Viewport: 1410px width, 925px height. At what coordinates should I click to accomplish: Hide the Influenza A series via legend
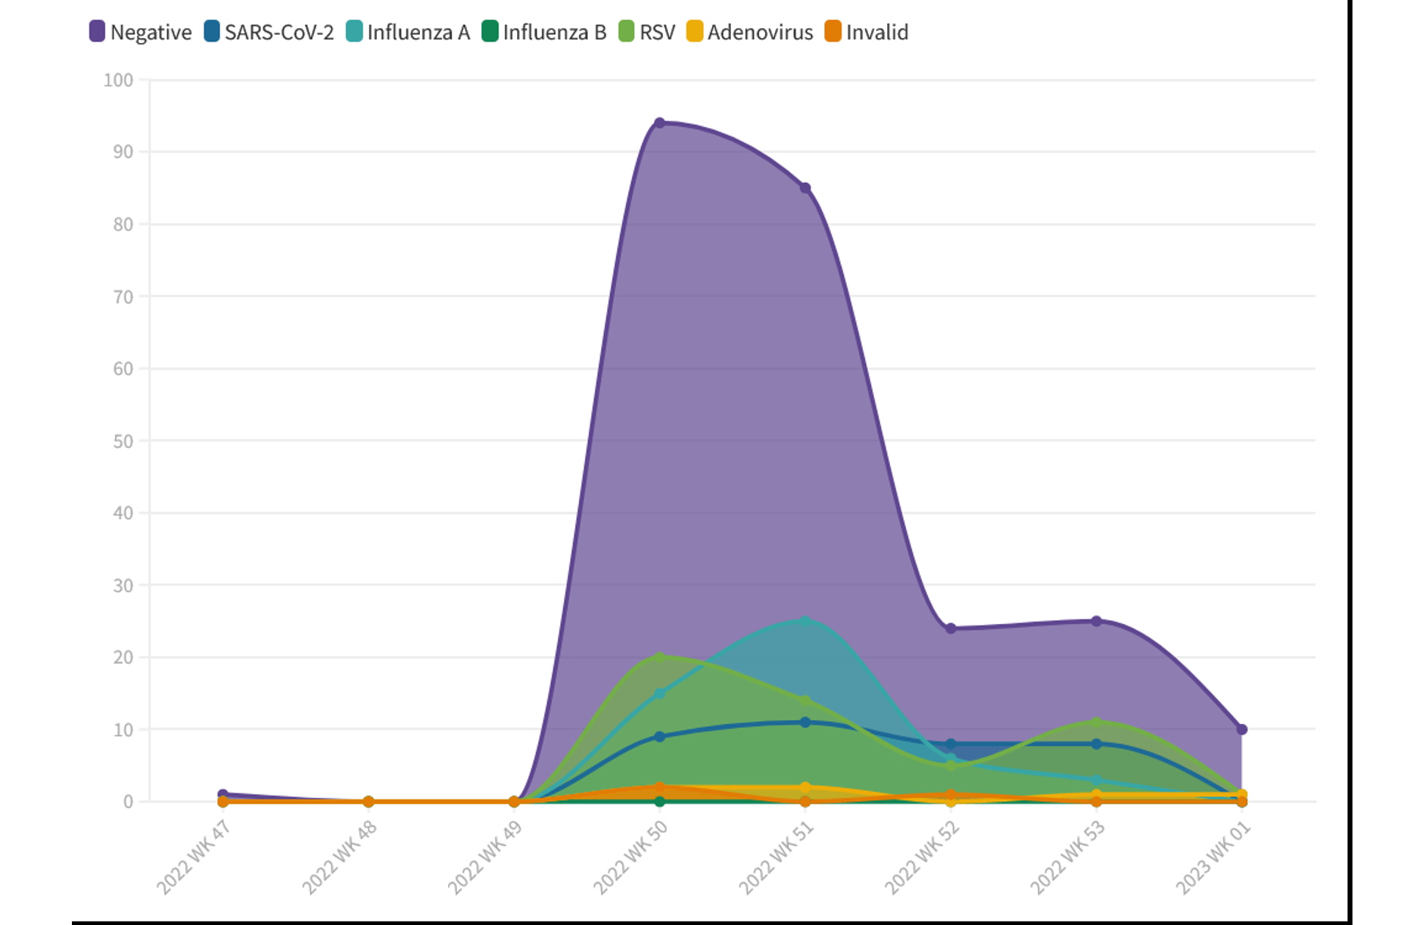[418, 33]
